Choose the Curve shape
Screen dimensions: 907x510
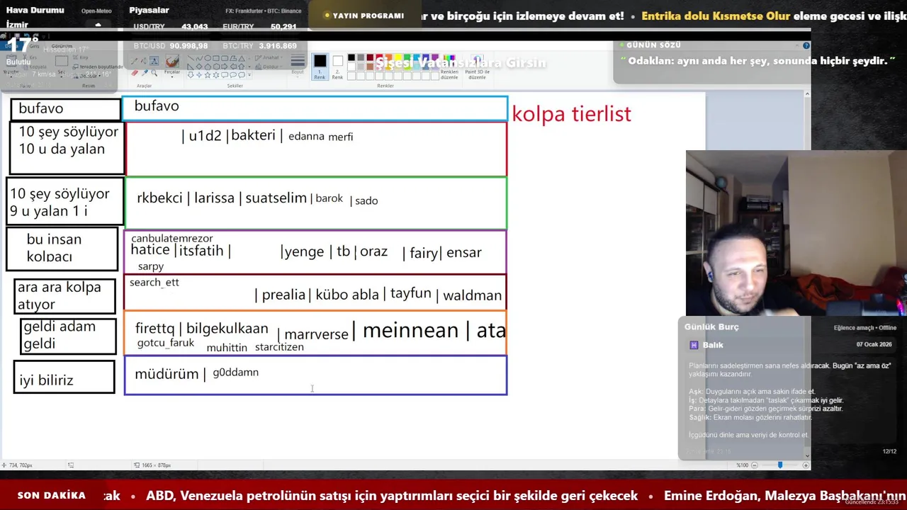(x=199, y=58)
